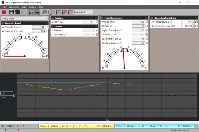Open the Steady Flight mode dropdown

click(25, 18)
